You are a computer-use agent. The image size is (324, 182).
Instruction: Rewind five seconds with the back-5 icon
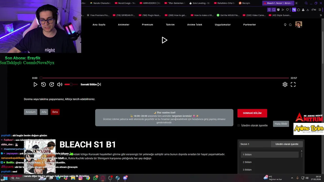point(44,84)
